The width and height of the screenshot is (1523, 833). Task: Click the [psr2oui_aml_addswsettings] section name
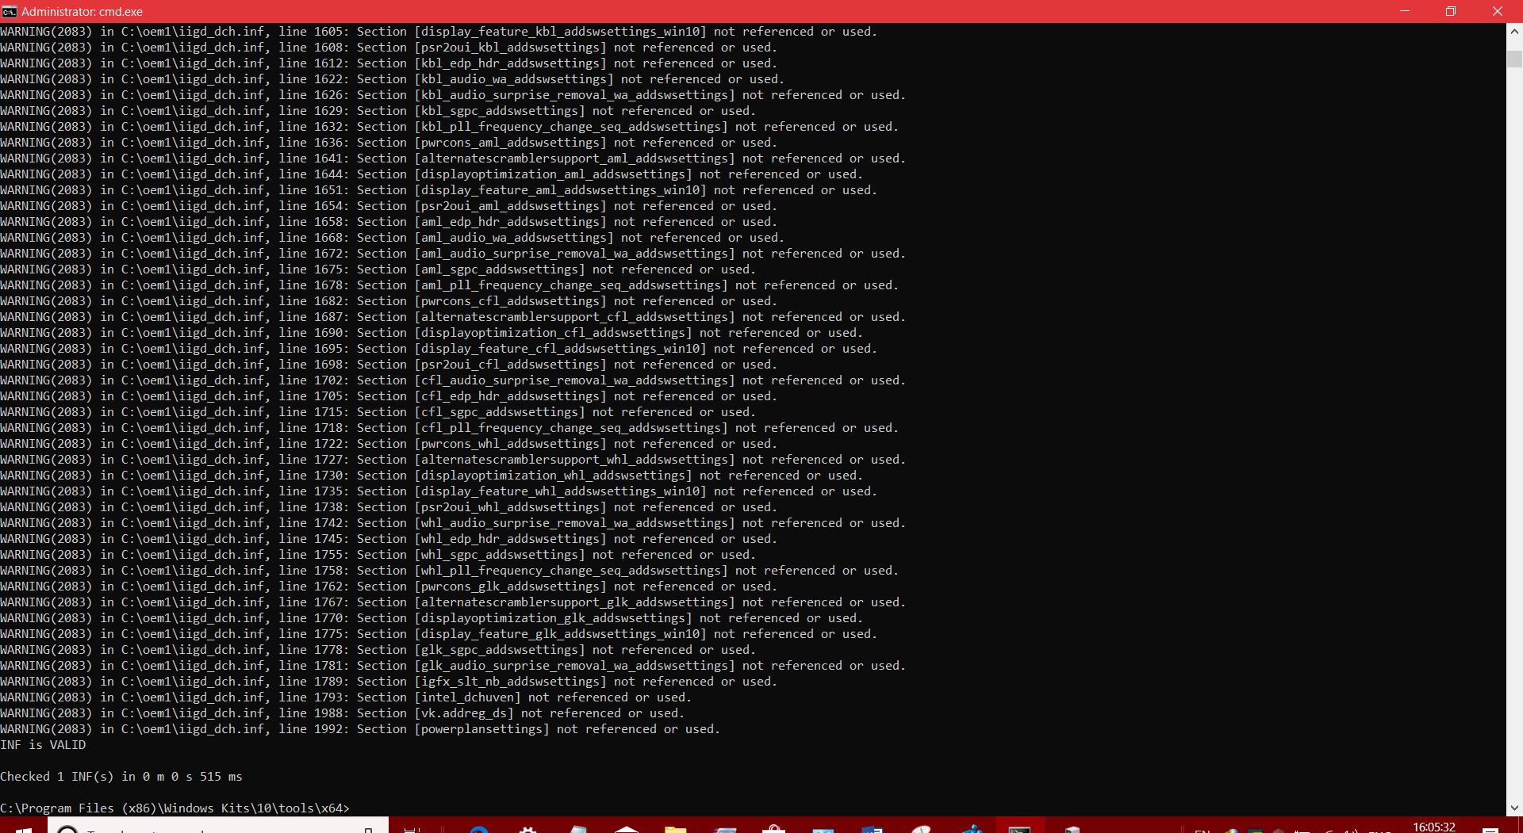pyautogui.click(x=510, y=206)
